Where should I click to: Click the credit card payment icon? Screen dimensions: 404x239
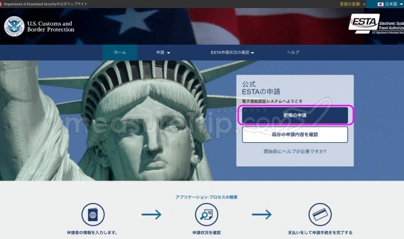click(320, 215)
